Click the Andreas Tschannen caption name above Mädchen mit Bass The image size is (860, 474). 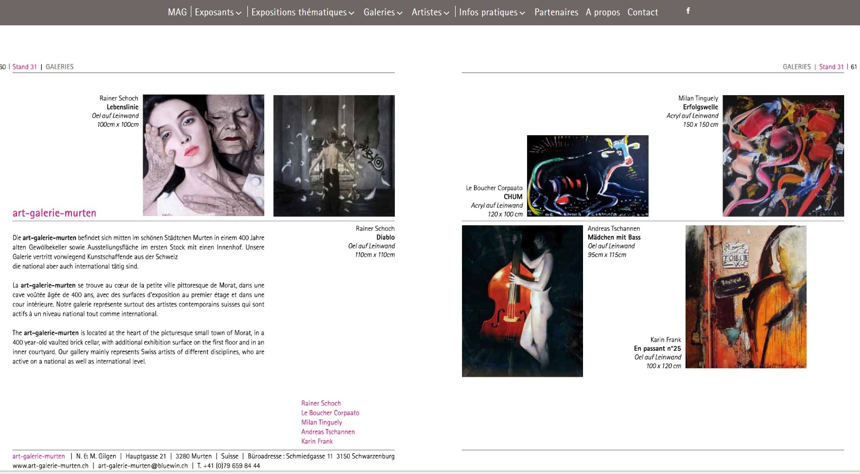coord(614,228)
